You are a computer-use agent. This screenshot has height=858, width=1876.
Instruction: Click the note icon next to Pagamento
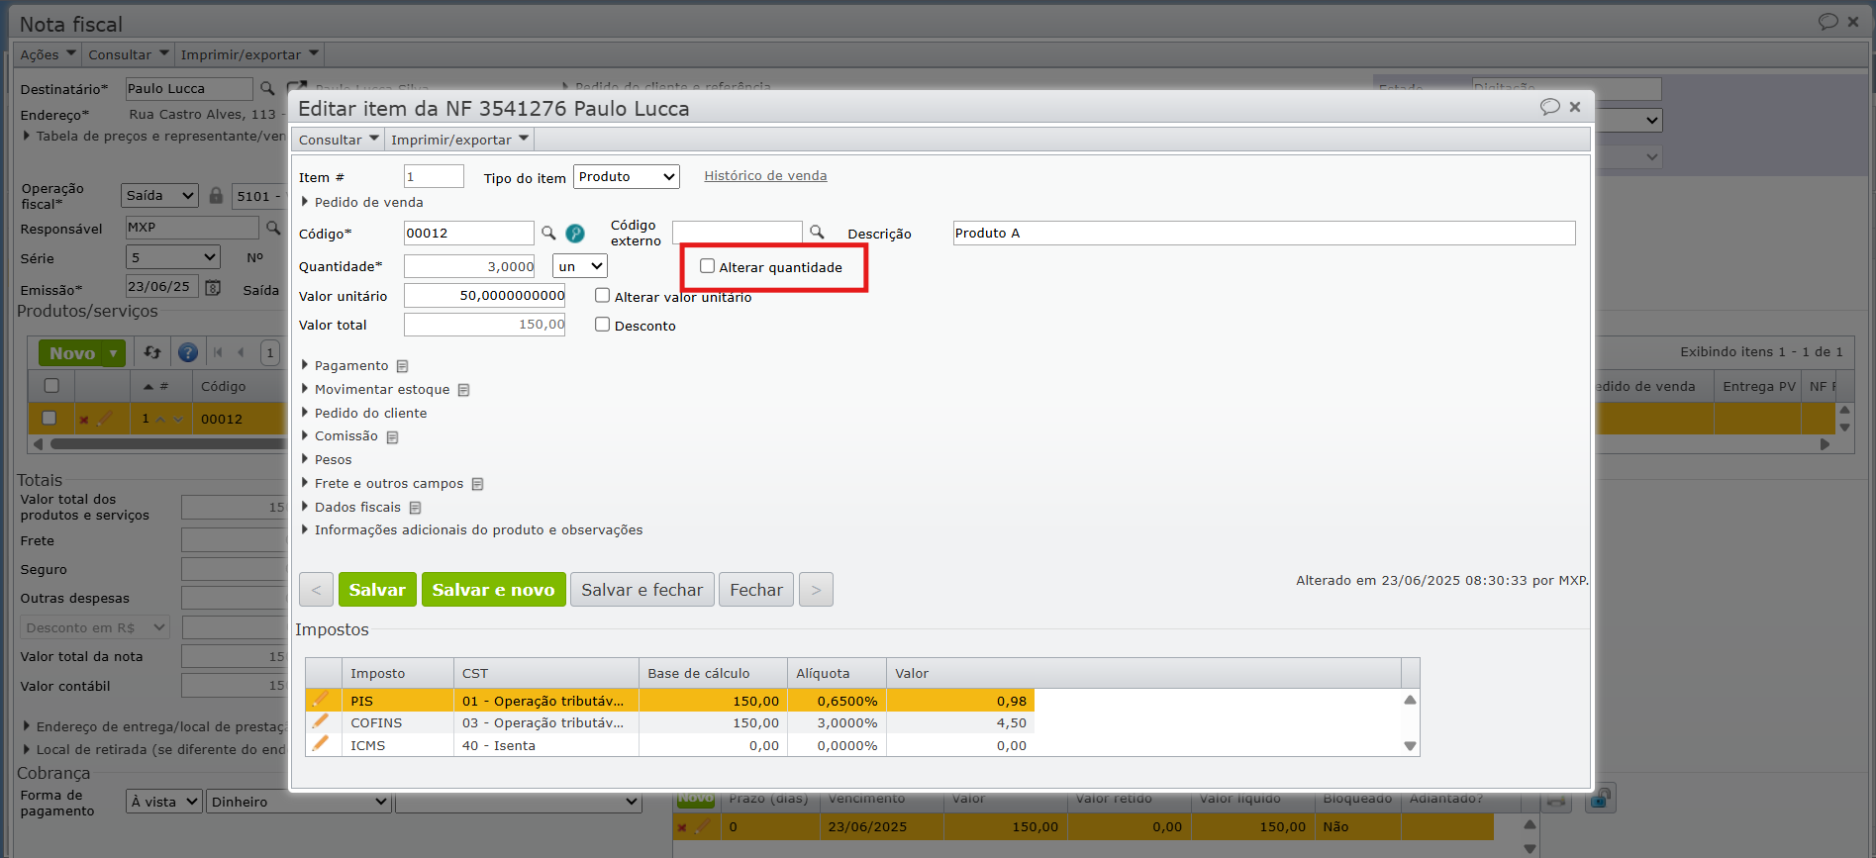[402, 366]
